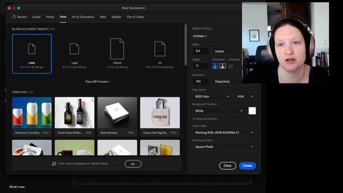Click the Go button
Viewport: 343px width, 193px height.
pos(133,164)
